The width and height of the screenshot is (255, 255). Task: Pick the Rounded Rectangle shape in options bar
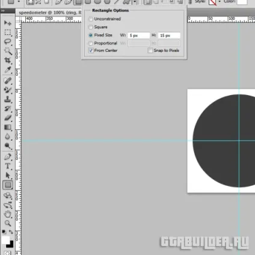pos(88,2)
